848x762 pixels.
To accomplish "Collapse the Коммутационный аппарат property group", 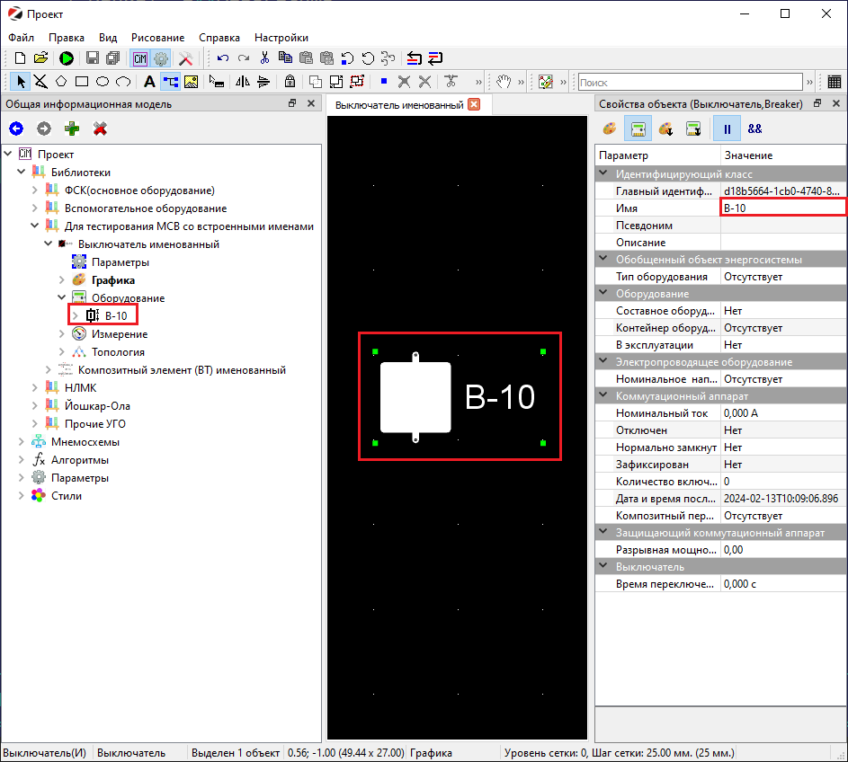I will [603, 396].
